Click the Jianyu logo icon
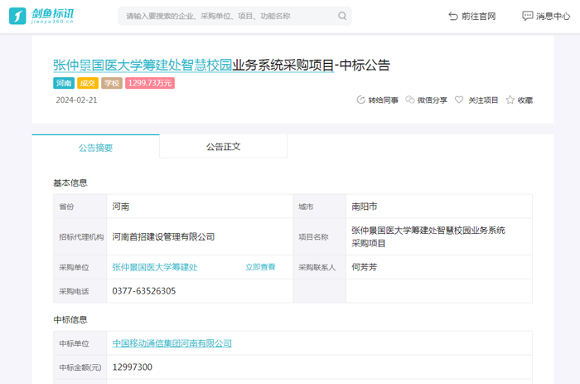This screenshot has width=580, height=384. (x=17, y=16)
